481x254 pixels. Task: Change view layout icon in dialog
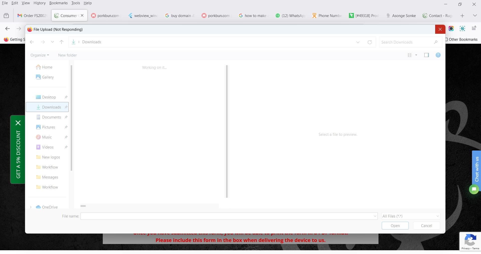click(x=410, y=55)
